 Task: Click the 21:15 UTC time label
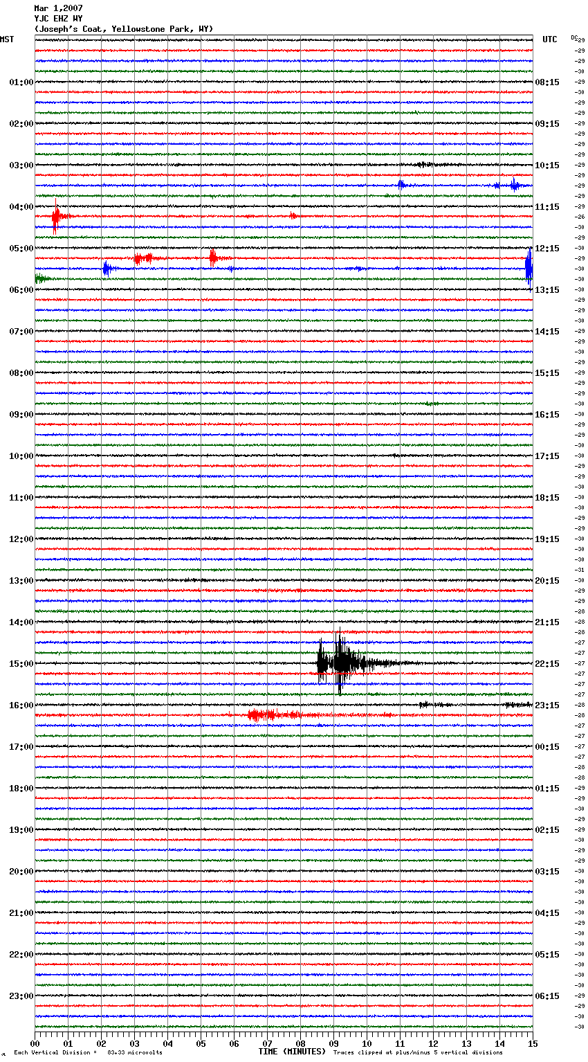pyautogui.click(x=547, y=622)
